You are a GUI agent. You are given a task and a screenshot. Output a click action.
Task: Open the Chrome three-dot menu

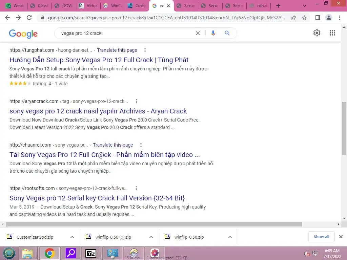point(340,18)
